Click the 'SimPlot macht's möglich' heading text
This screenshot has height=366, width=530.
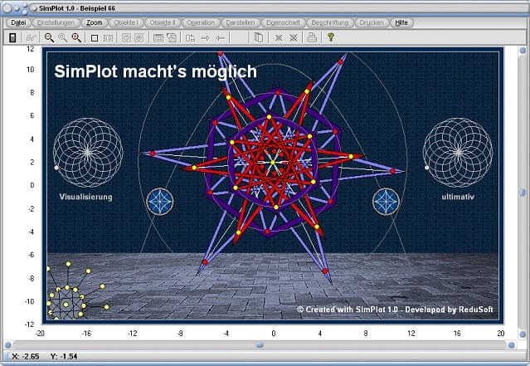155,71
